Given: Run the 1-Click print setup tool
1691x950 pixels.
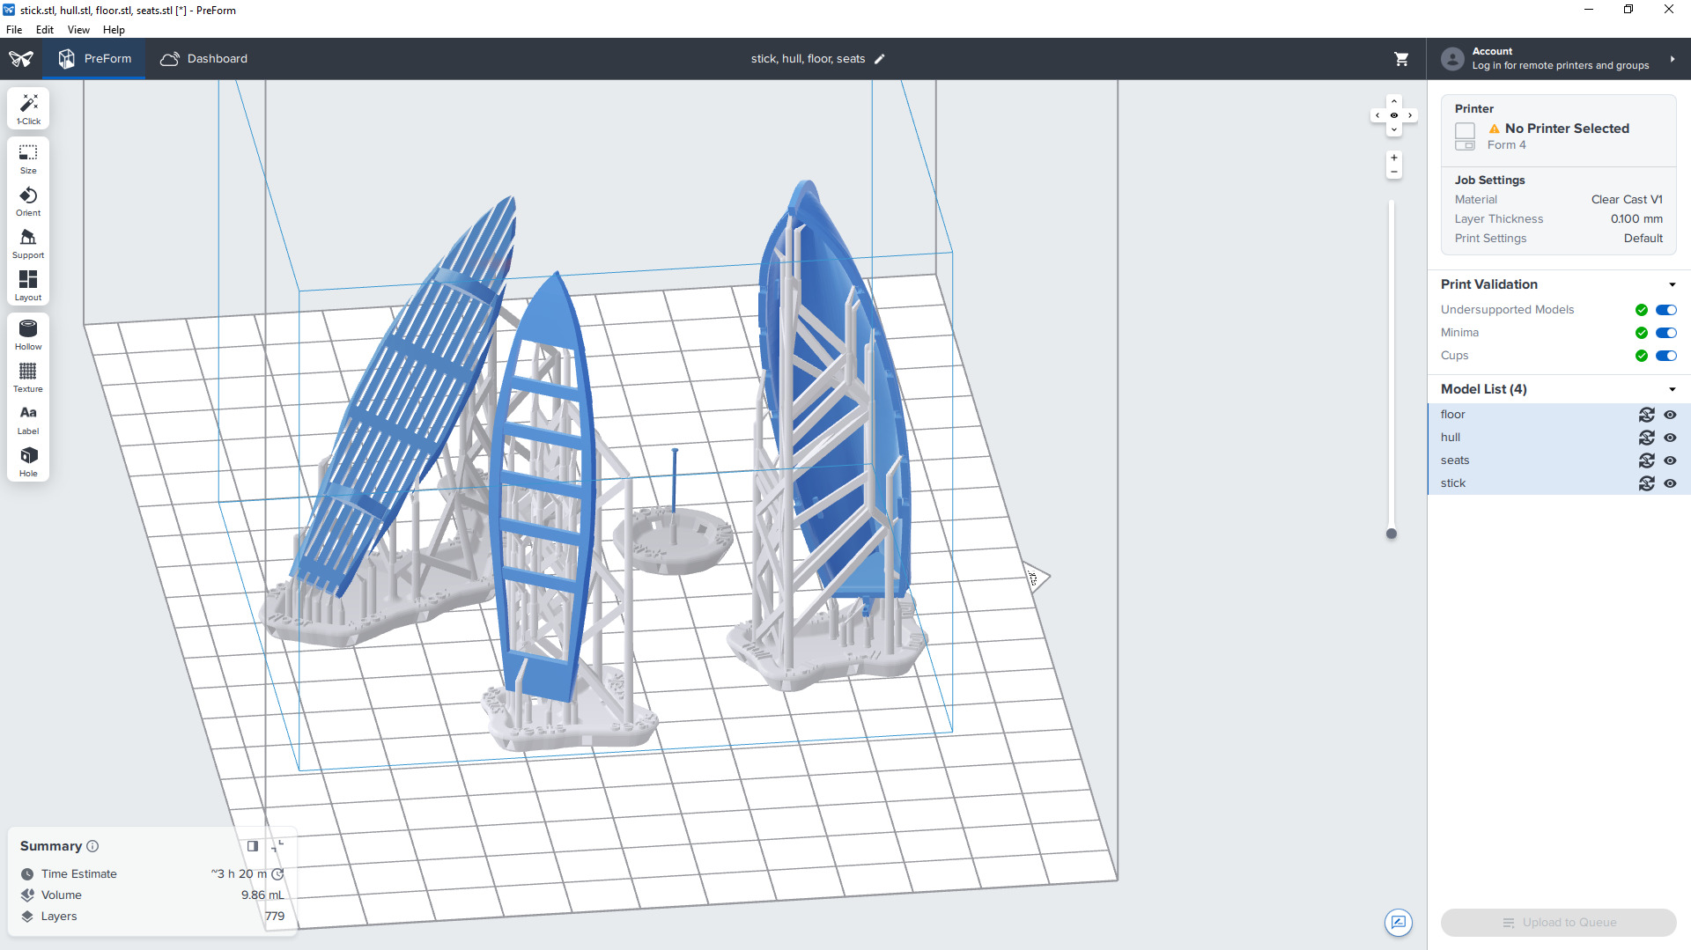Looking at the screenshot, I should 28,109.
